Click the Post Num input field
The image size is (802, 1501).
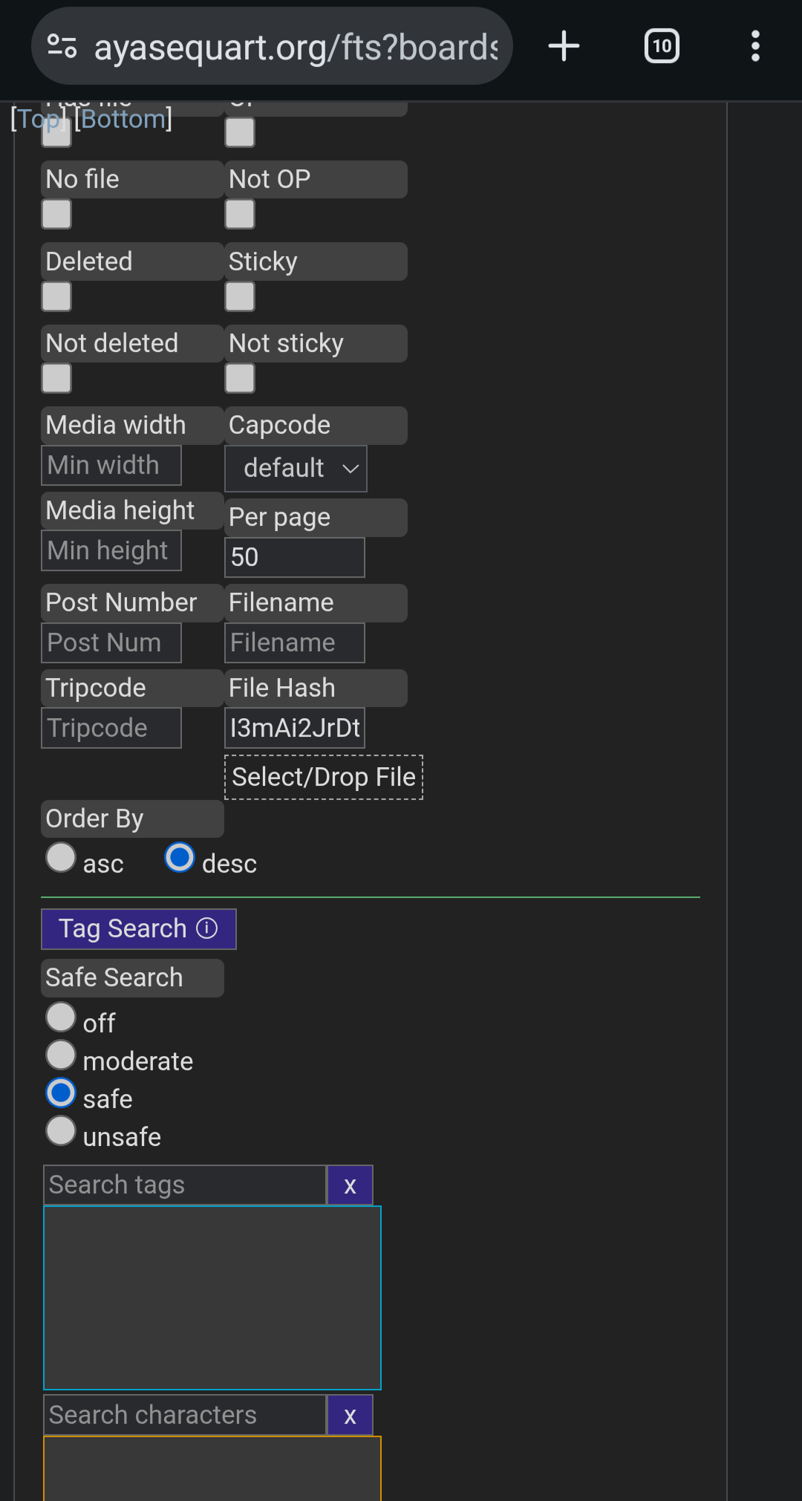point(111,643)
